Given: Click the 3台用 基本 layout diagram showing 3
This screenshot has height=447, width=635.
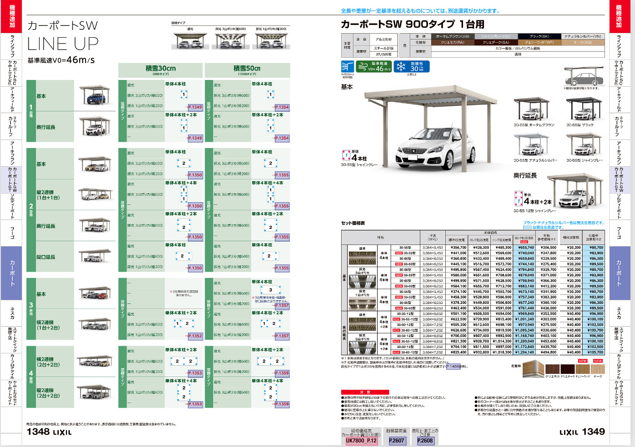Looking at the screenshot, I should coord(270,290).
